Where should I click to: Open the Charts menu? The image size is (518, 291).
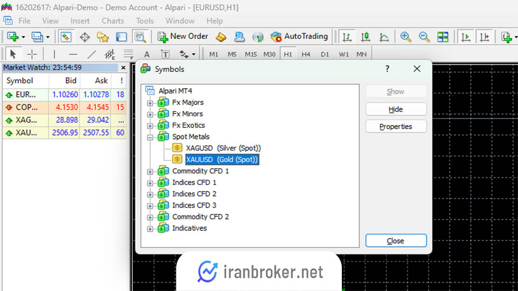pyautogui.click(x=113, y=21)
